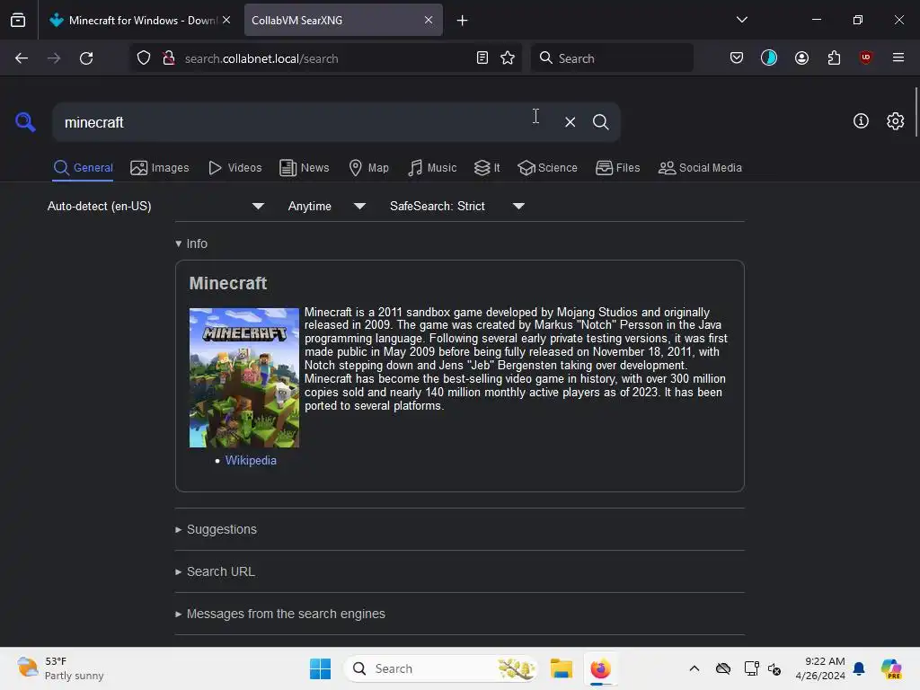Switch to Minecraft for Windows tab

click(x=139, y=20)
